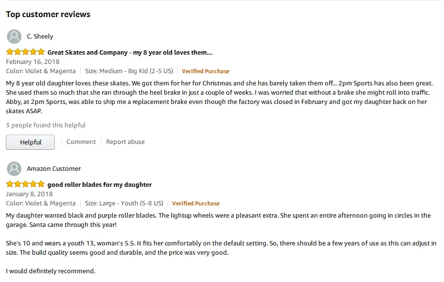Screen dimensions: 444x282
Task: Click the 'Top customer reviews' heading
Action: [x=48, y=15]
